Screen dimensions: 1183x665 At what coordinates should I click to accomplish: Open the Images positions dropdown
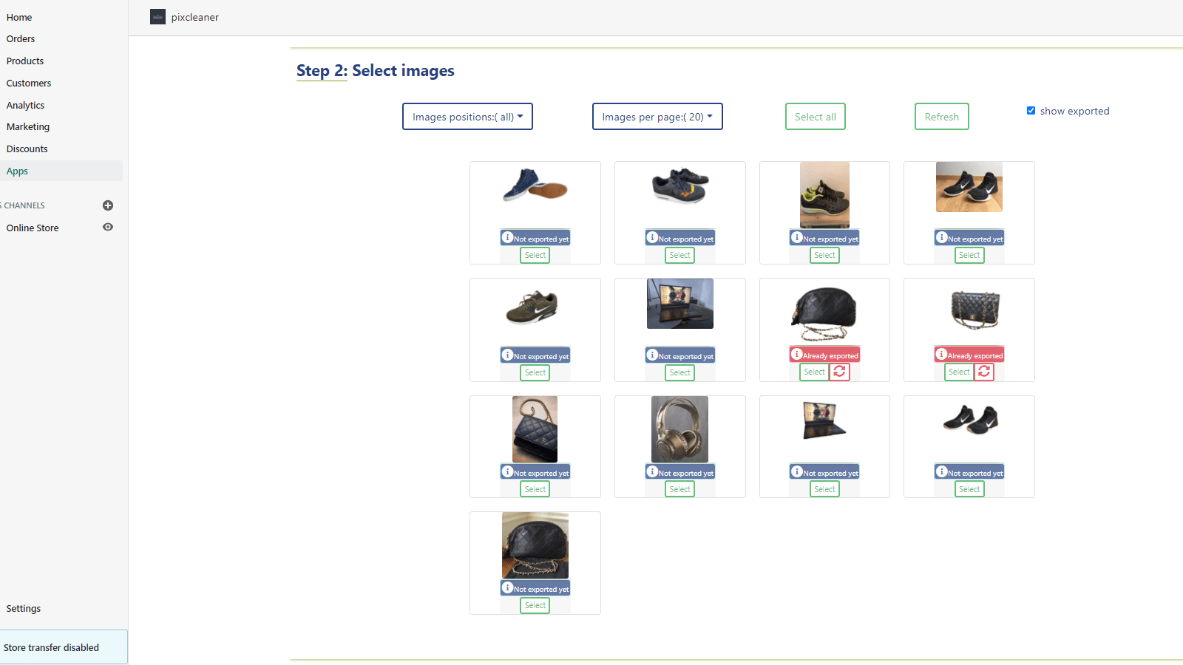tap(467, 117)
